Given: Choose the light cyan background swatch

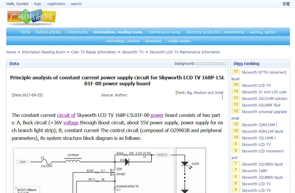Looking at the screenshot, I should (217, 64).
